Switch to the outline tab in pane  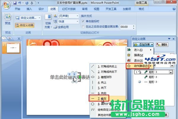pyautogui.click(x=9, y=39)
